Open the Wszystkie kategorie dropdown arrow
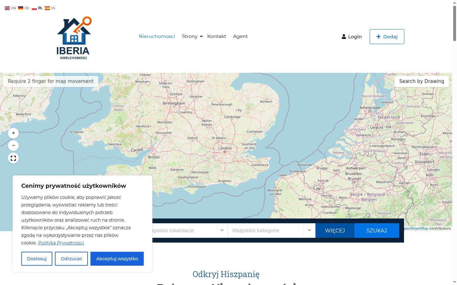457x285 pixels. (x=309, y=230)
